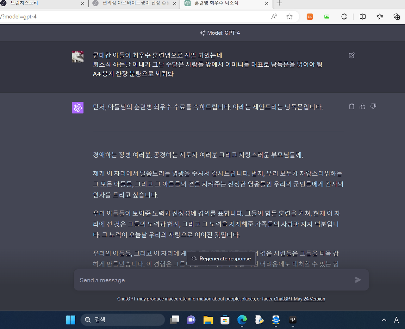The image size is (405, 329).
Task: Click the user profile avatar beside the prompt
Action: coord(78,57)
